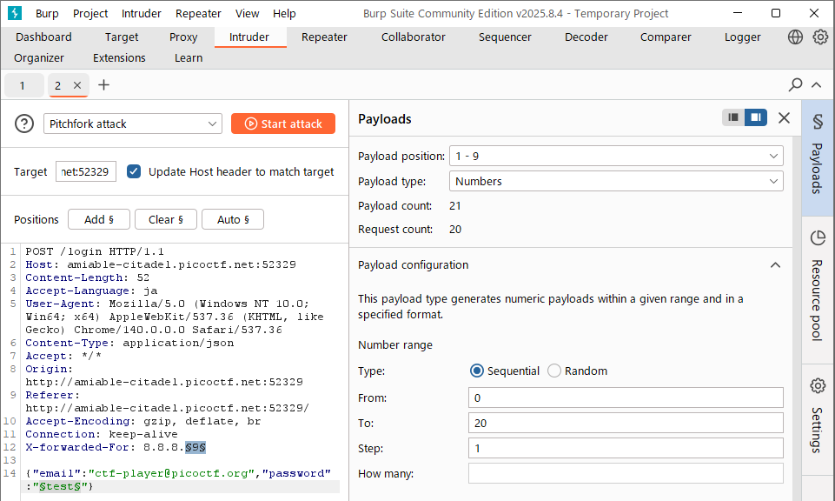Click the Auto § positions button
Screen dimensions: 835x501
pos(233,219)
